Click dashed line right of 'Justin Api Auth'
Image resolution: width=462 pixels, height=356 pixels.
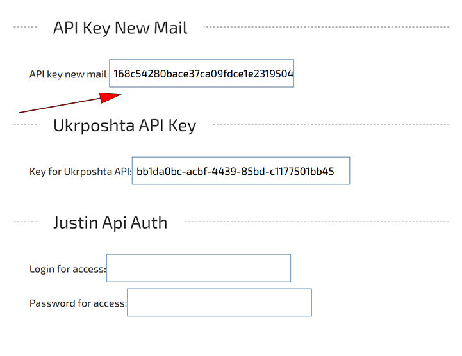point(317,222)
